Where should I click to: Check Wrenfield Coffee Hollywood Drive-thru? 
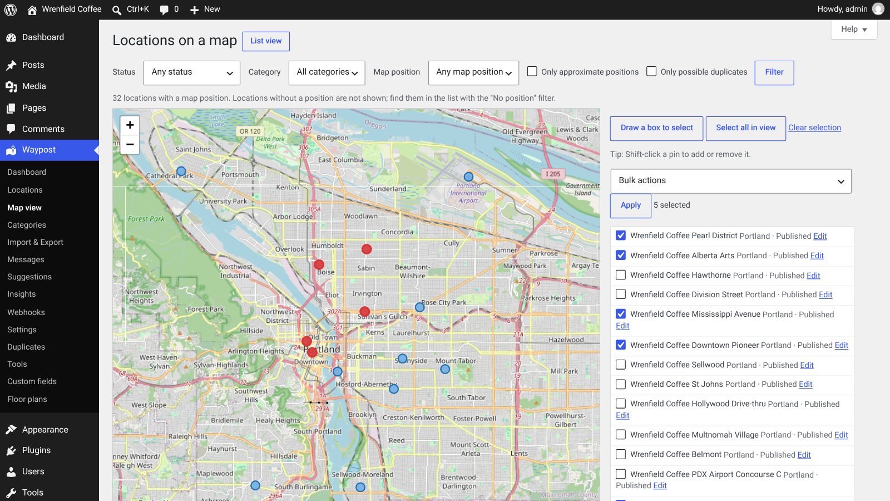click(x=621, y=404)
